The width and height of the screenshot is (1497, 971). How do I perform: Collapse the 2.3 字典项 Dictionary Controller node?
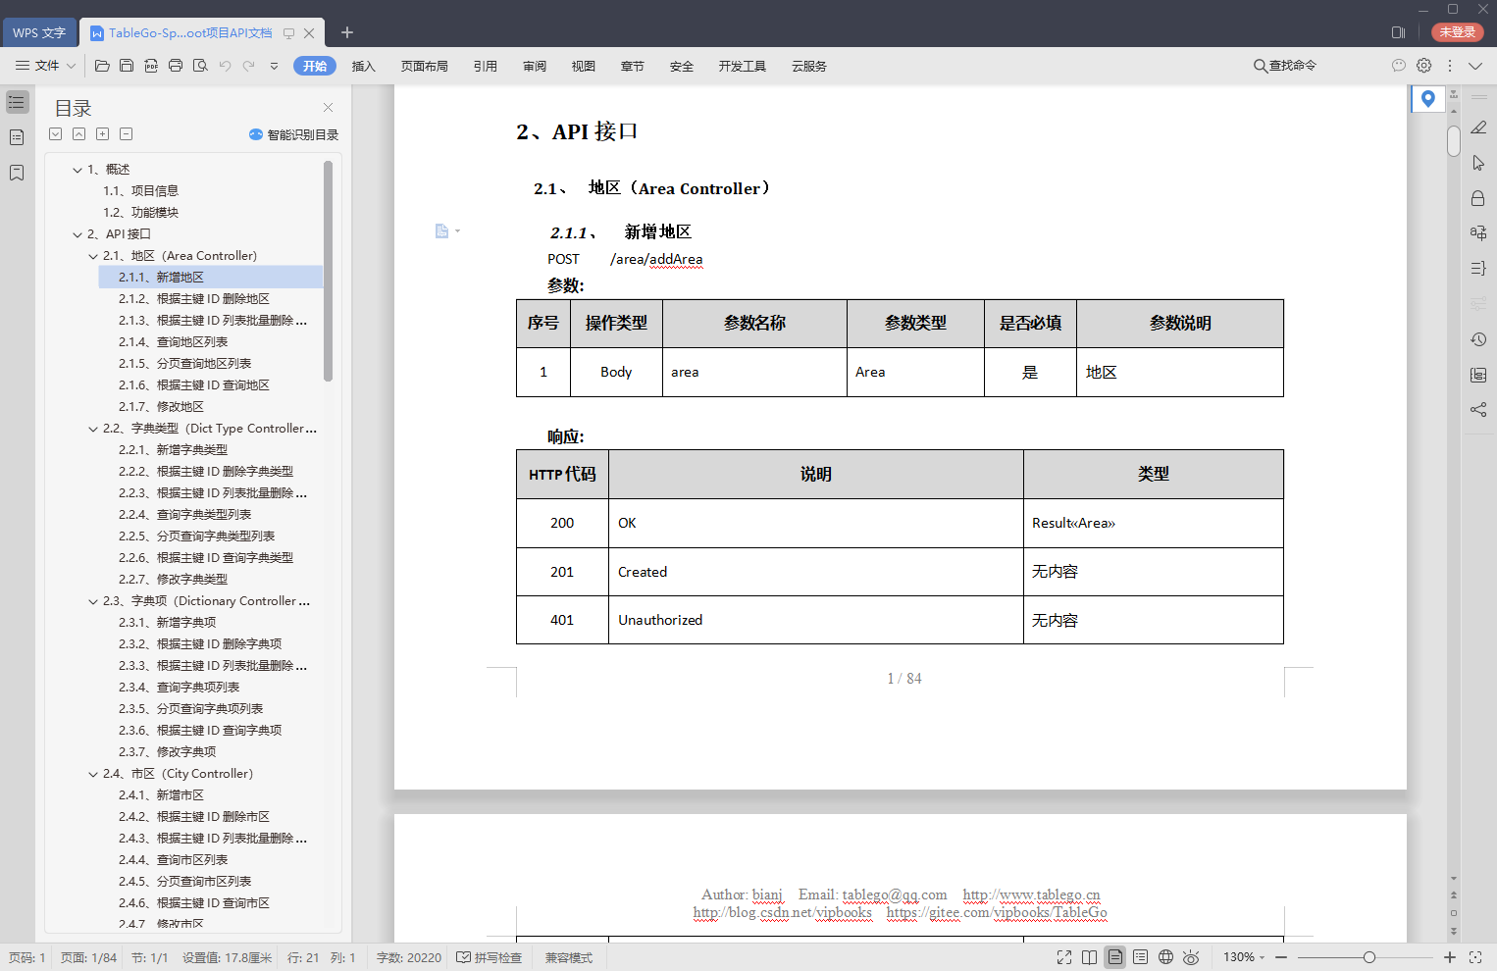coord(93,601)
